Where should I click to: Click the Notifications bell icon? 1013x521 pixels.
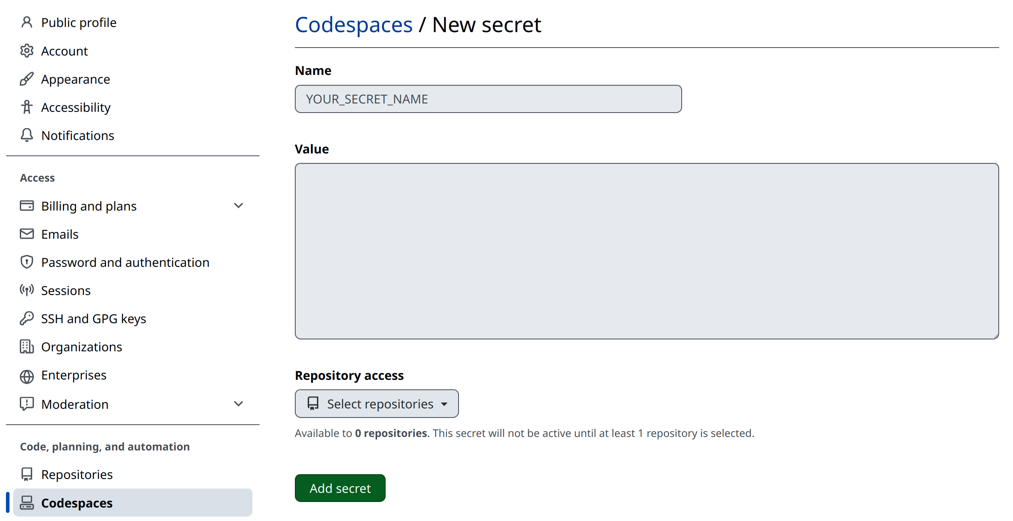click(x=27, y=136)
